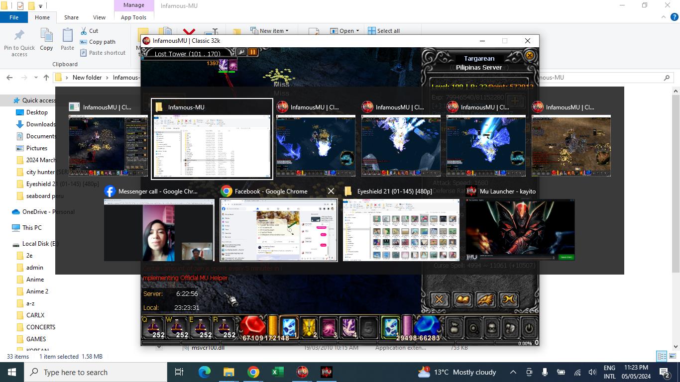
Task: Click the volume tray icon
Action: (x=592, y=372)
